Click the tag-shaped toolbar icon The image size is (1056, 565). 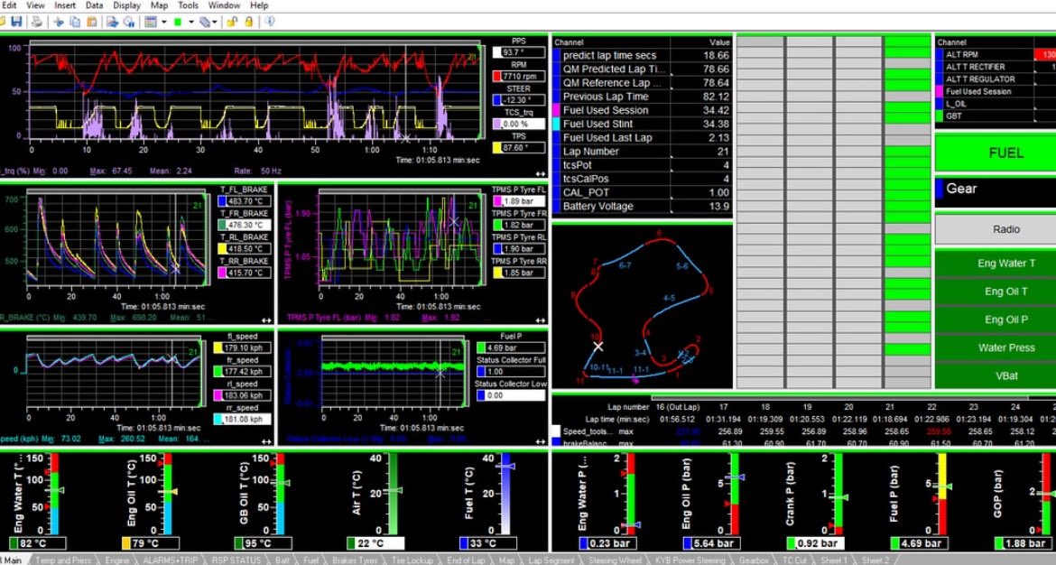click(204, 23)
